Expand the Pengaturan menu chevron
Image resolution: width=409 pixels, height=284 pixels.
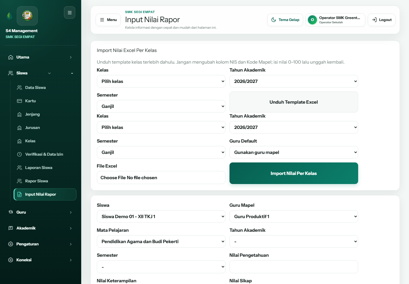click(x=71, y=244)
